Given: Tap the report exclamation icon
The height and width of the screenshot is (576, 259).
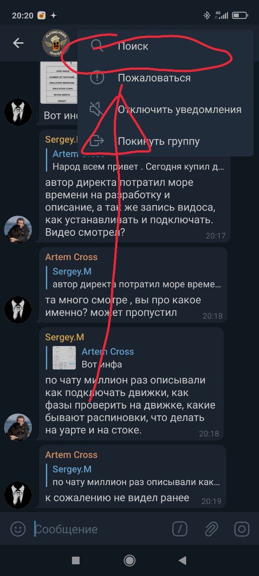Looking at the screenshot, I should point(97,77).
